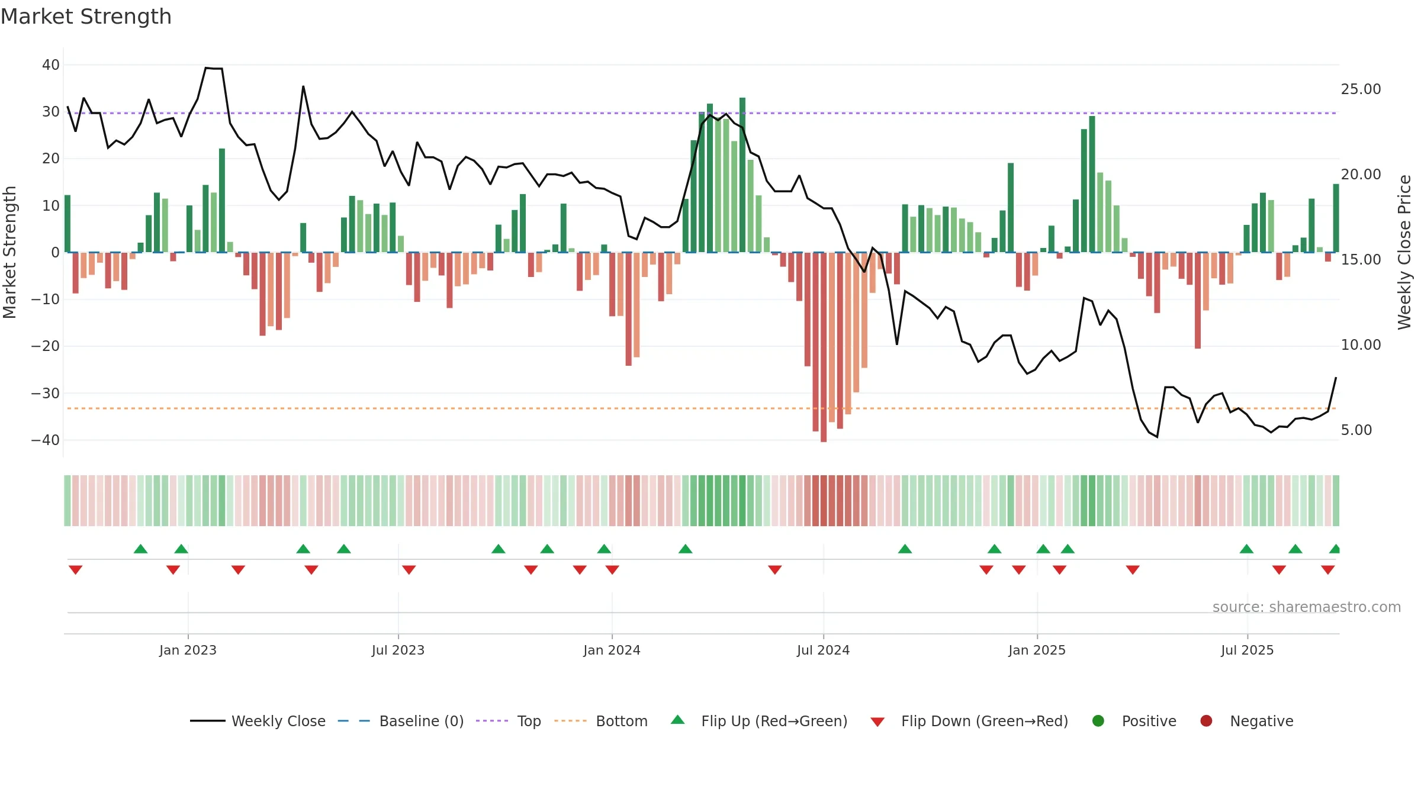This screenshot has height=799, width=1421.
Task: Click the Flip Up marker nearest Jan 2023
Action: (181, 549)
